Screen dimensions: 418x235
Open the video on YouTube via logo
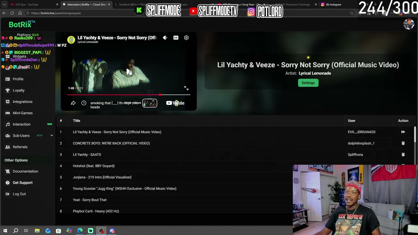[175, 103]
